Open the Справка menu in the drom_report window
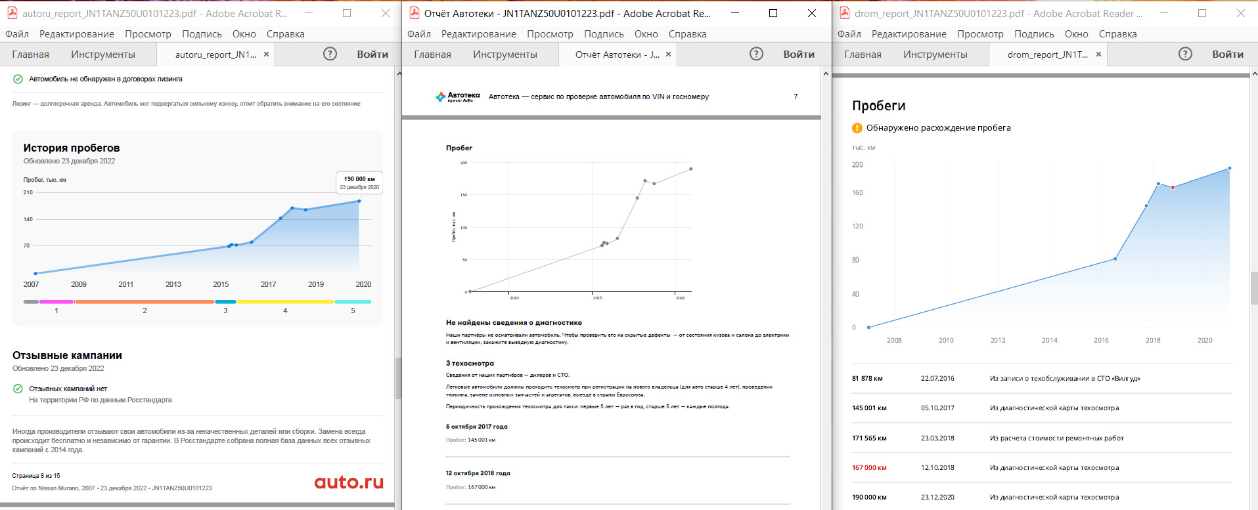This screenshot has width=1258, height=510. click(1117, 34)
